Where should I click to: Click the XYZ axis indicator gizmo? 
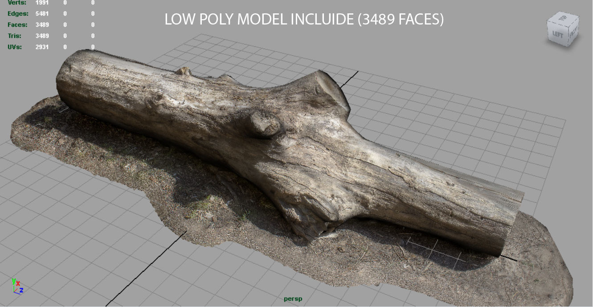pos(17,287)
